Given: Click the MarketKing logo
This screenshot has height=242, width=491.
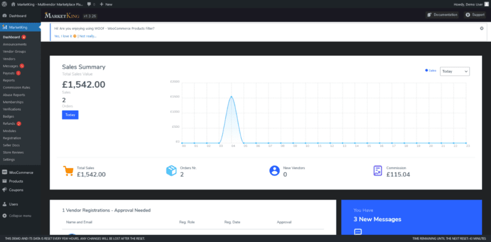Looking at the screenshot, I should pos(62,16).
